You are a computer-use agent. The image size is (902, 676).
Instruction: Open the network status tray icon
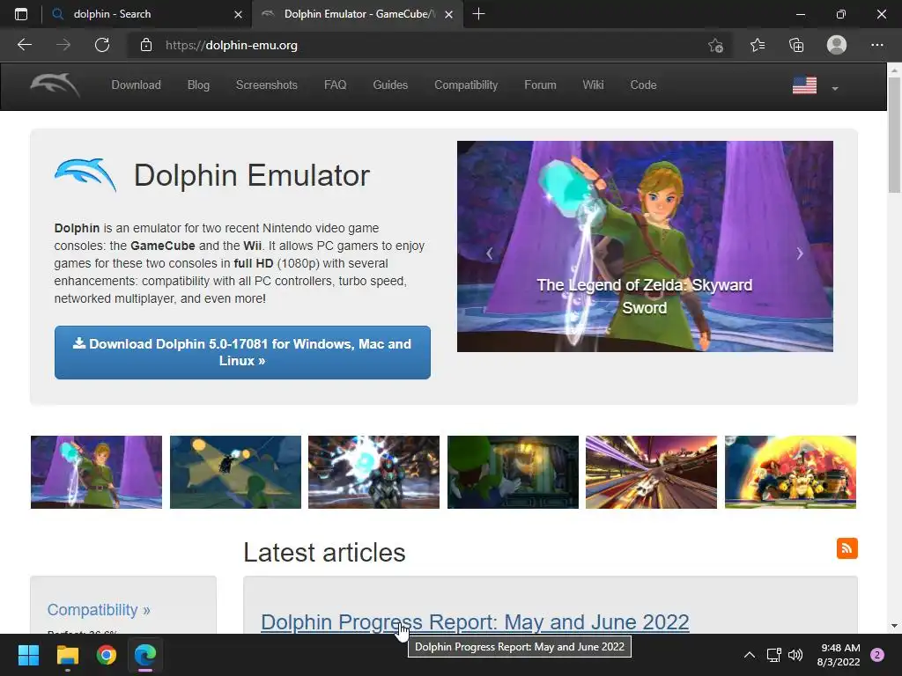[x=773, y=655]
